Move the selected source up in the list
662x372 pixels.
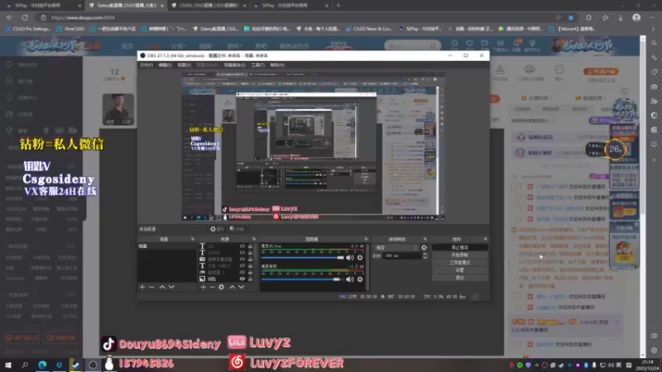point(233,287)
